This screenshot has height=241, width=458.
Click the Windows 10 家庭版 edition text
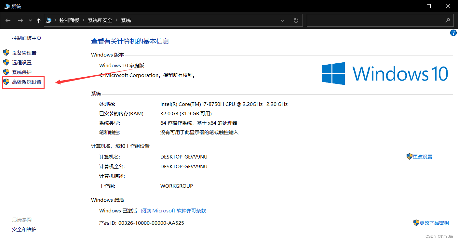coord(122,66)
